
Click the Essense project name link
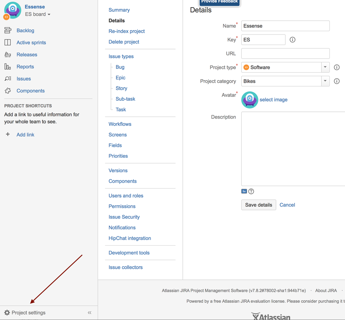point(35,7)
